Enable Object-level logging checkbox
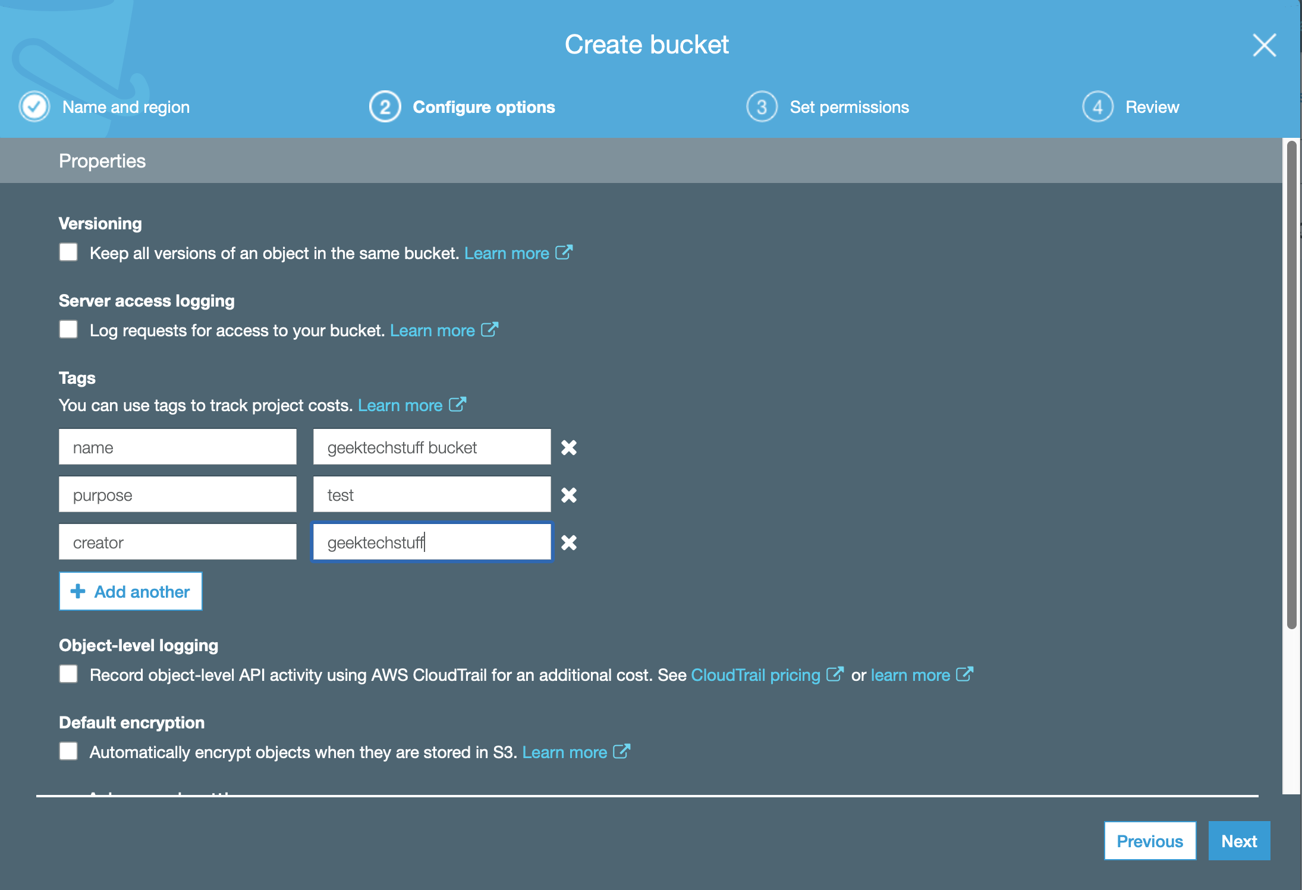1302x890 pixels. click(x=68, y=674)
